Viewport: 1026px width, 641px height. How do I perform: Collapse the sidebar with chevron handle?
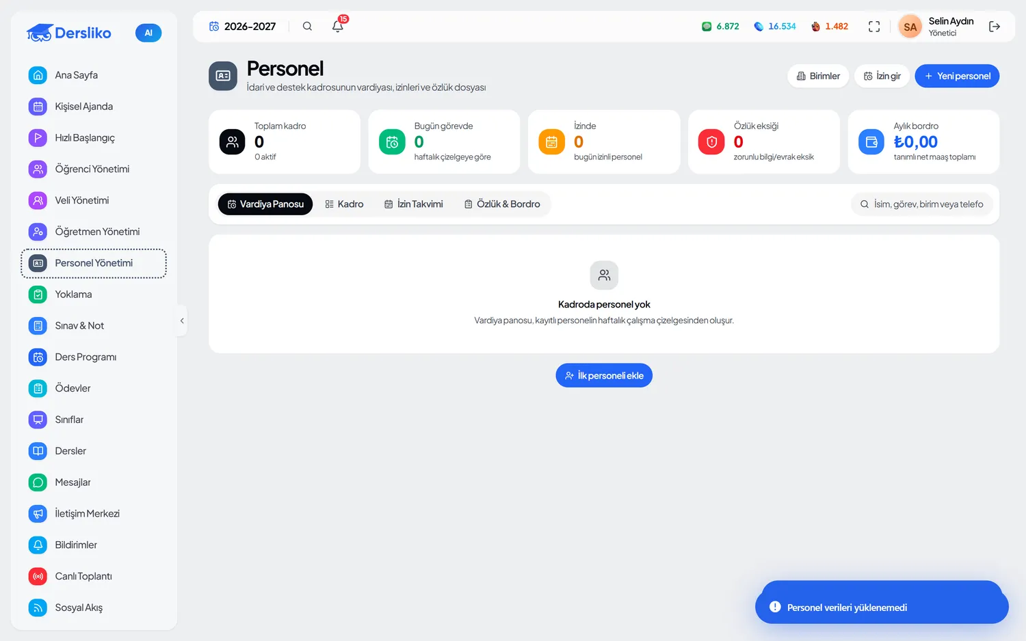(x=182, y=320)
